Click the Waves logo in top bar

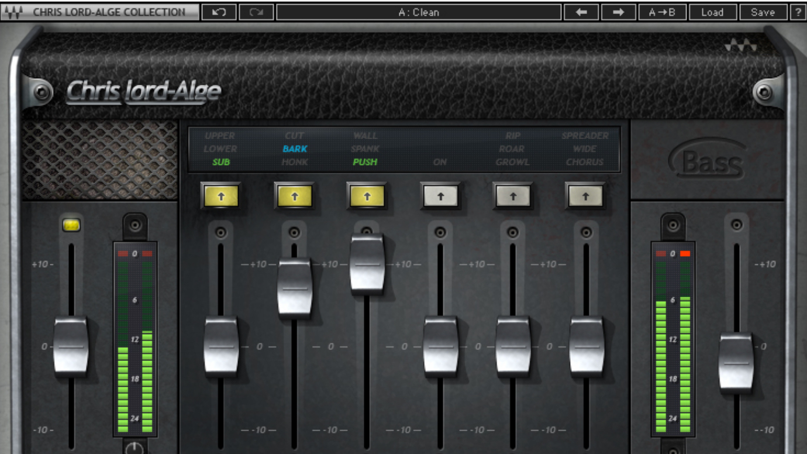pos(13,12)
